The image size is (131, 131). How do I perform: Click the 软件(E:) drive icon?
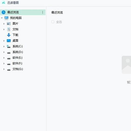[9, 58]
